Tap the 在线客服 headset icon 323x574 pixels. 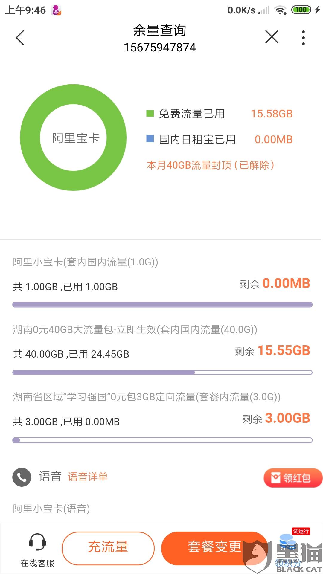click(37, 542)
